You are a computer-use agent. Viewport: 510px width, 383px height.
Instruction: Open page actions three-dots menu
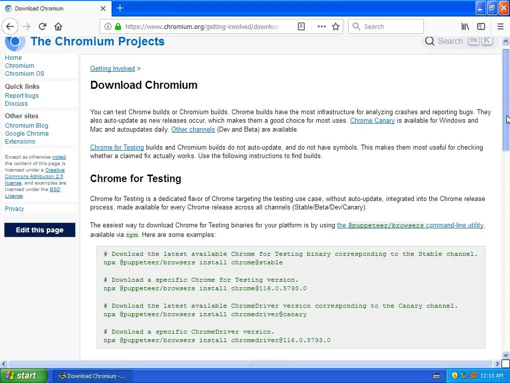(321, 27)
